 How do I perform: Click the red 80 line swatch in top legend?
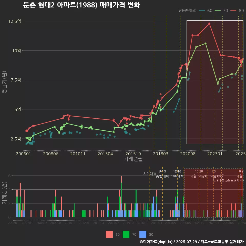pyautogui.click(x=233, y=10)
